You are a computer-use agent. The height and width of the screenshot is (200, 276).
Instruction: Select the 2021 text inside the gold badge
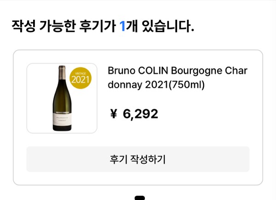[x=80, y=80]
